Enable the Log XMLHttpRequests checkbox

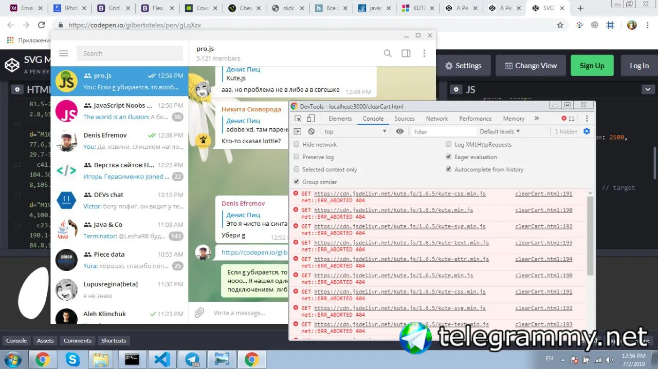pos(449,145)
